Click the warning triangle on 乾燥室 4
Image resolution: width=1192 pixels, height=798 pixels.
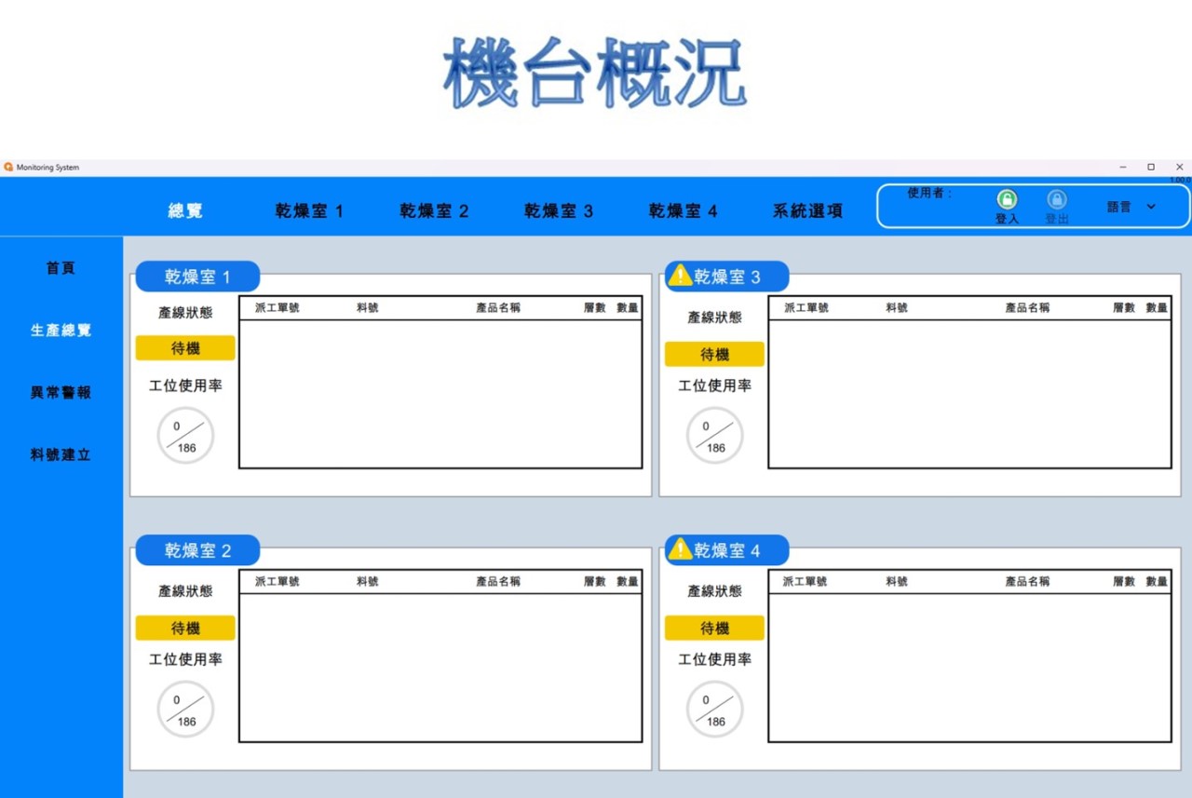680,548
